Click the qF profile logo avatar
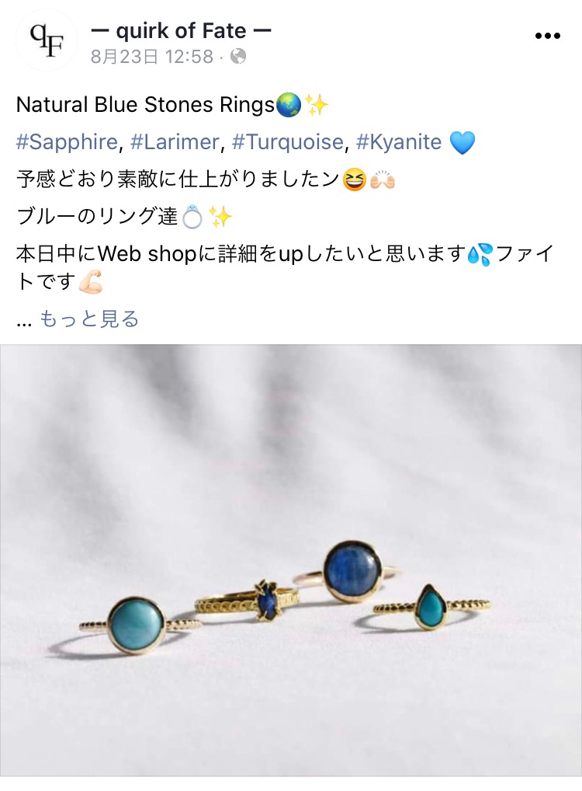Viewport: 582px width, 791px height. point(47,40)
